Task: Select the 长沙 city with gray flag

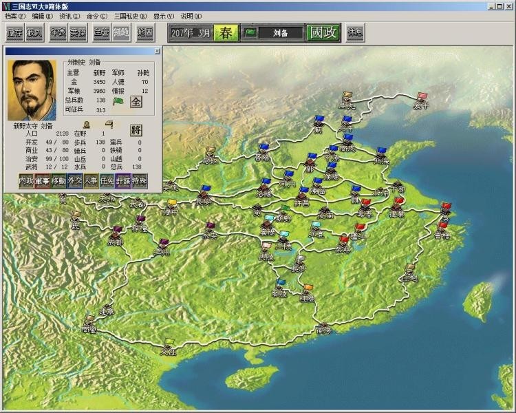Action: tap(299, 264)
